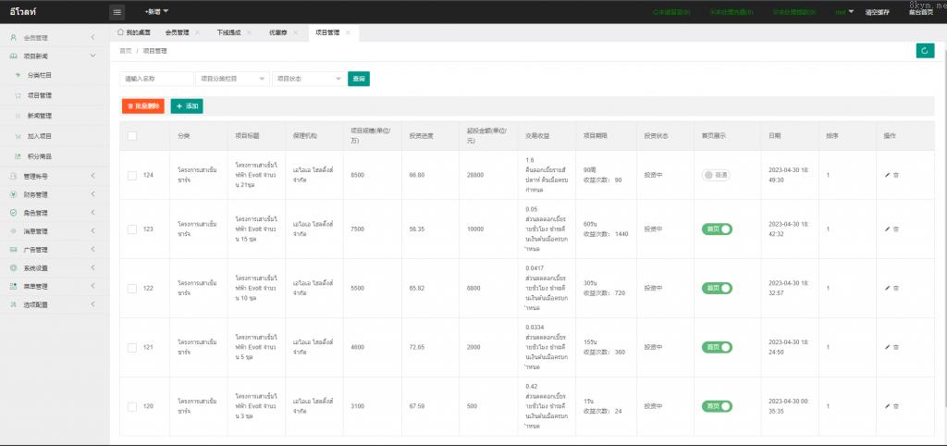Click the green refresh icon button

(x=924, y=51)
